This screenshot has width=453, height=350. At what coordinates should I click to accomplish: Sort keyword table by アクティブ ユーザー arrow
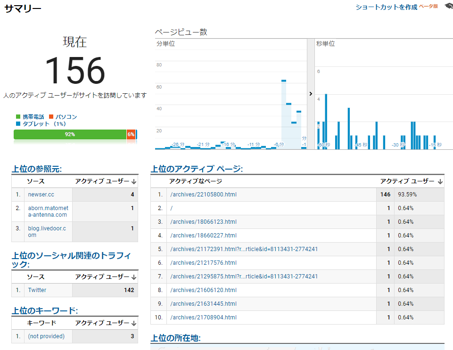134,323
